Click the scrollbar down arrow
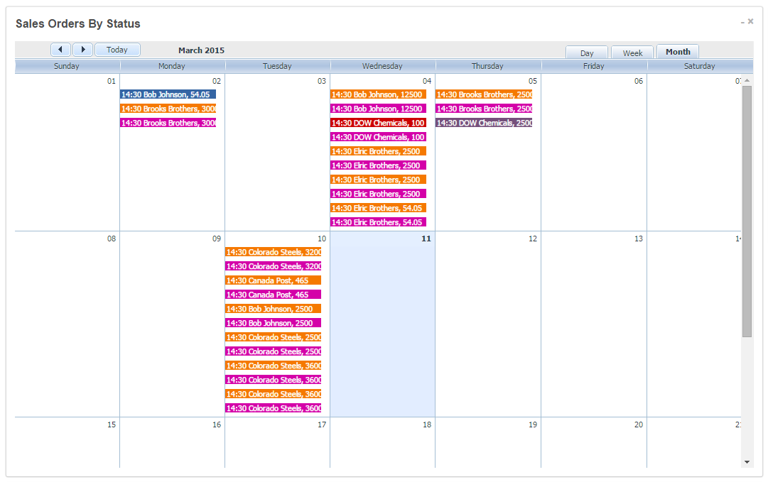The height and width of the screenshot is (482, 768). coord(747,461)
